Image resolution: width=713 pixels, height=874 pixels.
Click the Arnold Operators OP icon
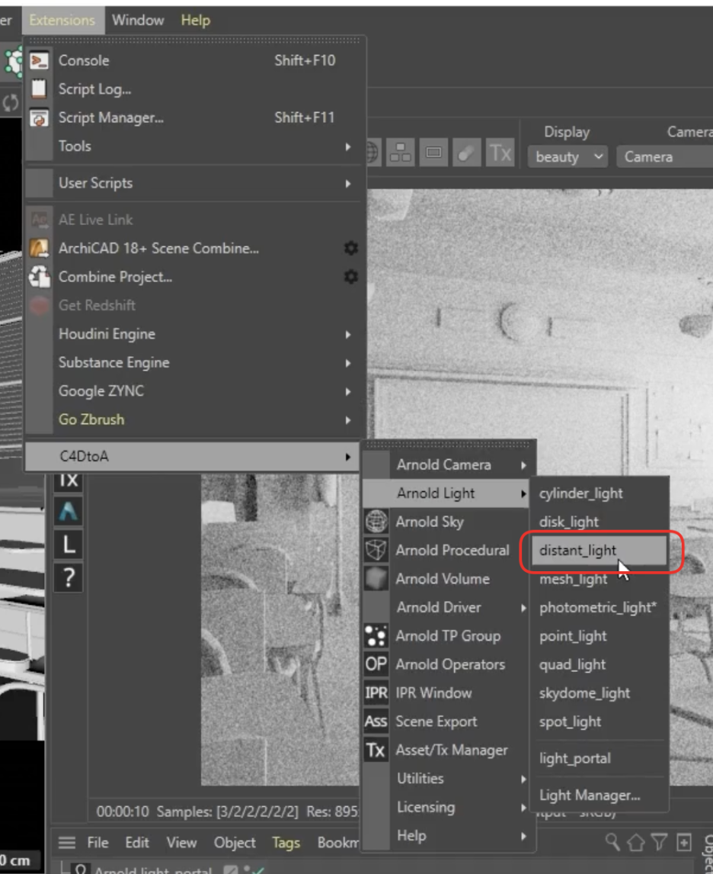click(x=376, y=664)
